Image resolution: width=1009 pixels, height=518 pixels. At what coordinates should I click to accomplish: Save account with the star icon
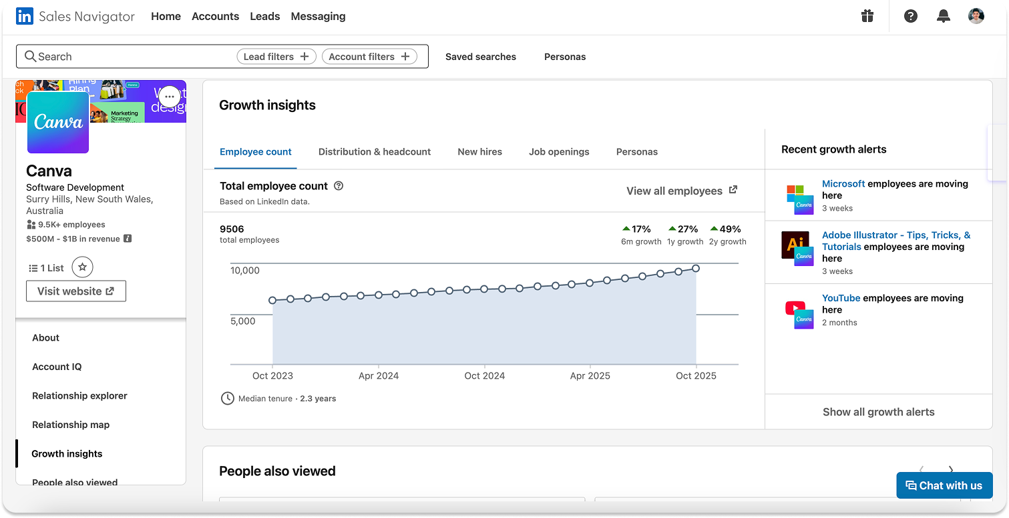82,267
